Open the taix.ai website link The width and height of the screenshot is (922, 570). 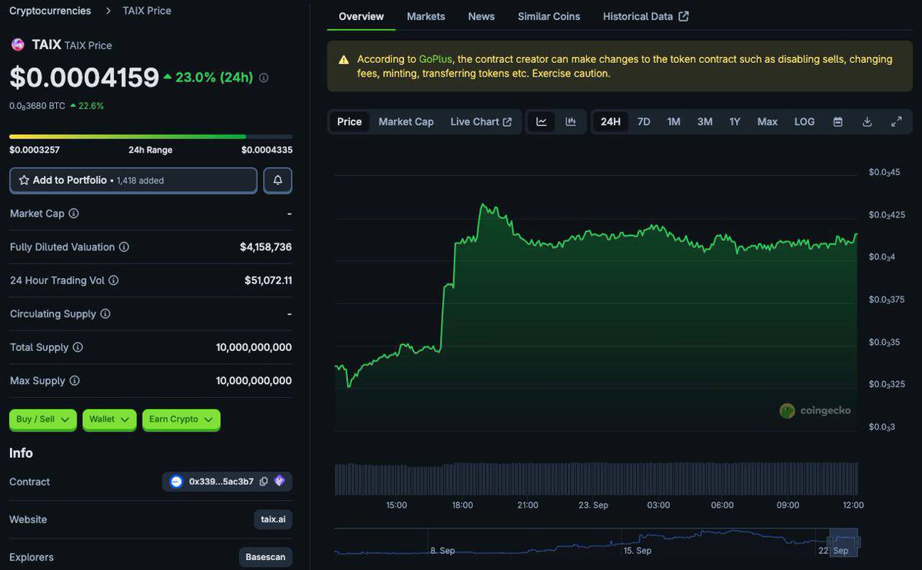(x=273, y=519)
